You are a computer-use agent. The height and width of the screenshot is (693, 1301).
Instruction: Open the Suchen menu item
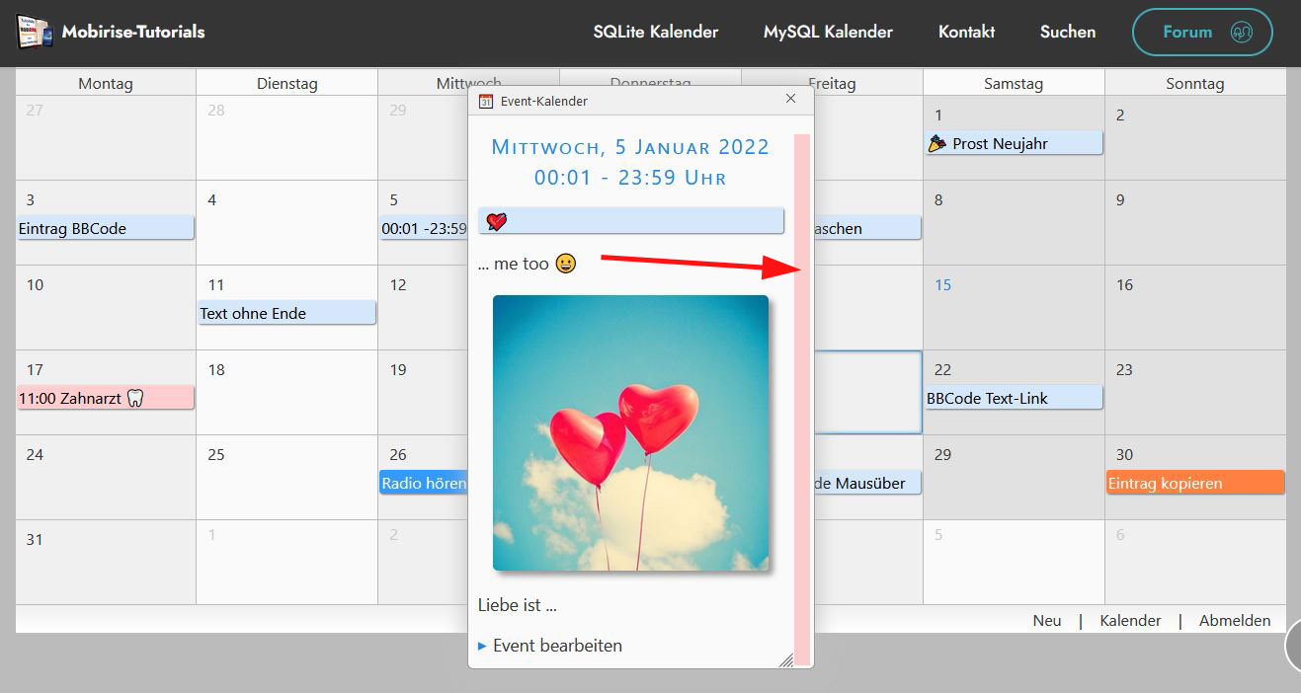(1067, 32)
